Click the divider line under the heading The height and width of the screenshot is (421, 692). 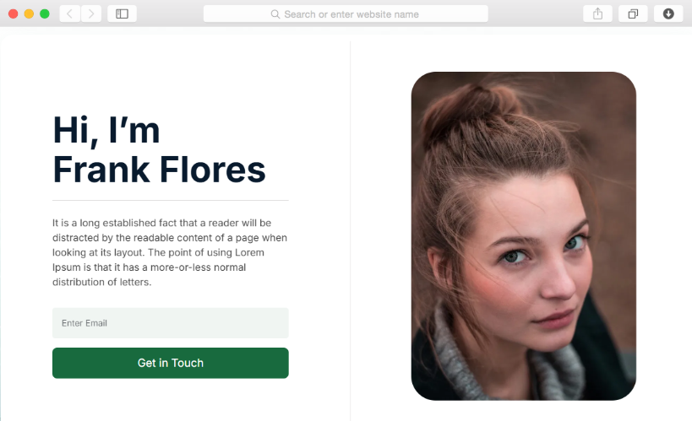(171, 200)
